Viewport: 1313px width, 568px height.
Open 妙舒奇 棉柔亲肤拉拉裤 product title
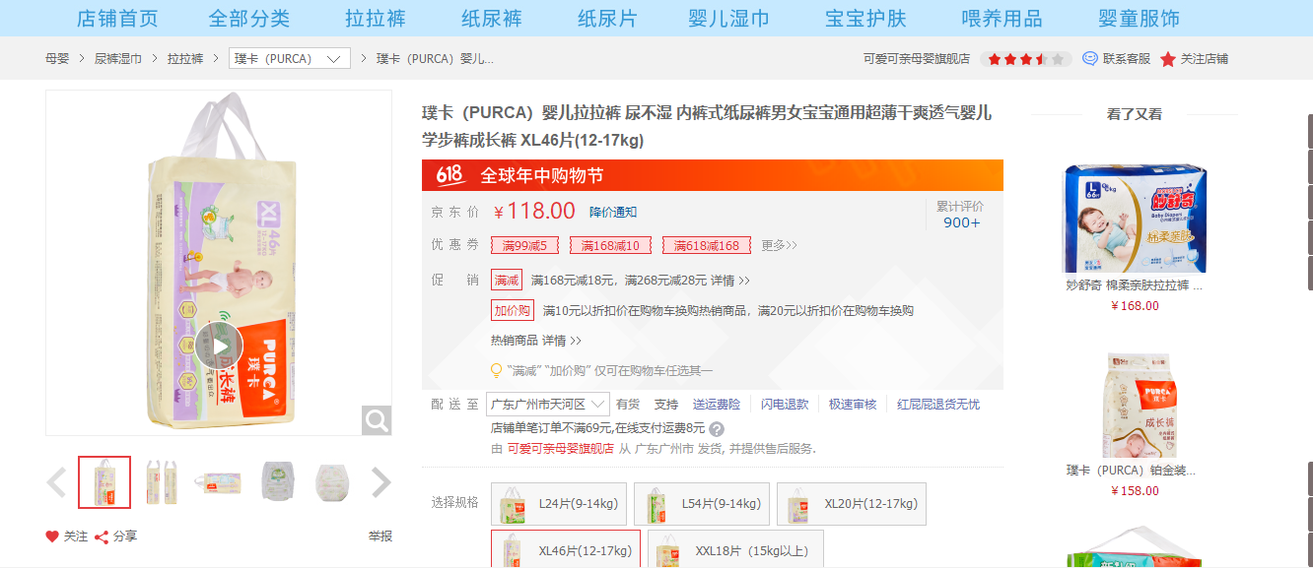pos(1134,285)
